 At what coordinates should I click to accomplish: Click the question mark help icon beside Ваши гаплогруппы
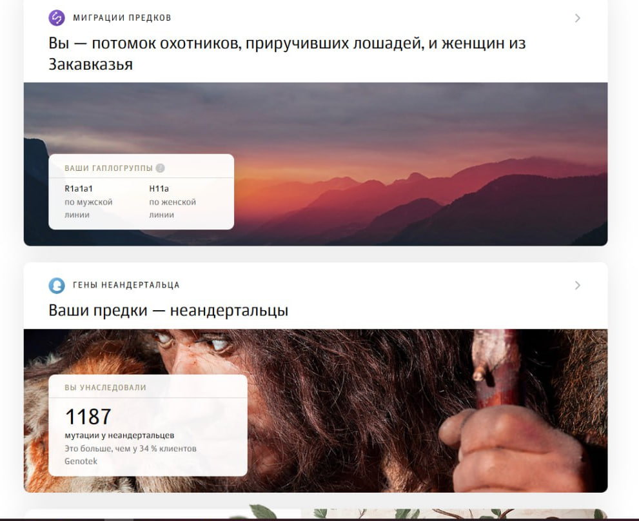coord(161,168)
